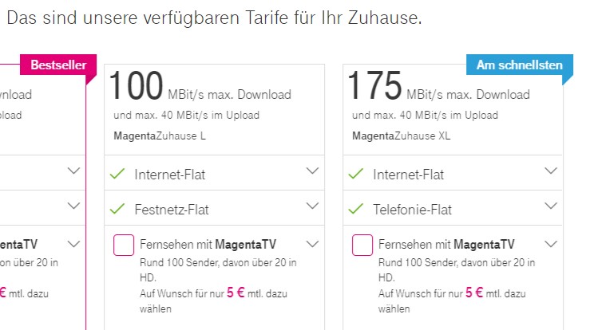Screen dimensions: 590x330
Task: Click the 100 MBit/s max. Download heading
Action: (200, 86)
